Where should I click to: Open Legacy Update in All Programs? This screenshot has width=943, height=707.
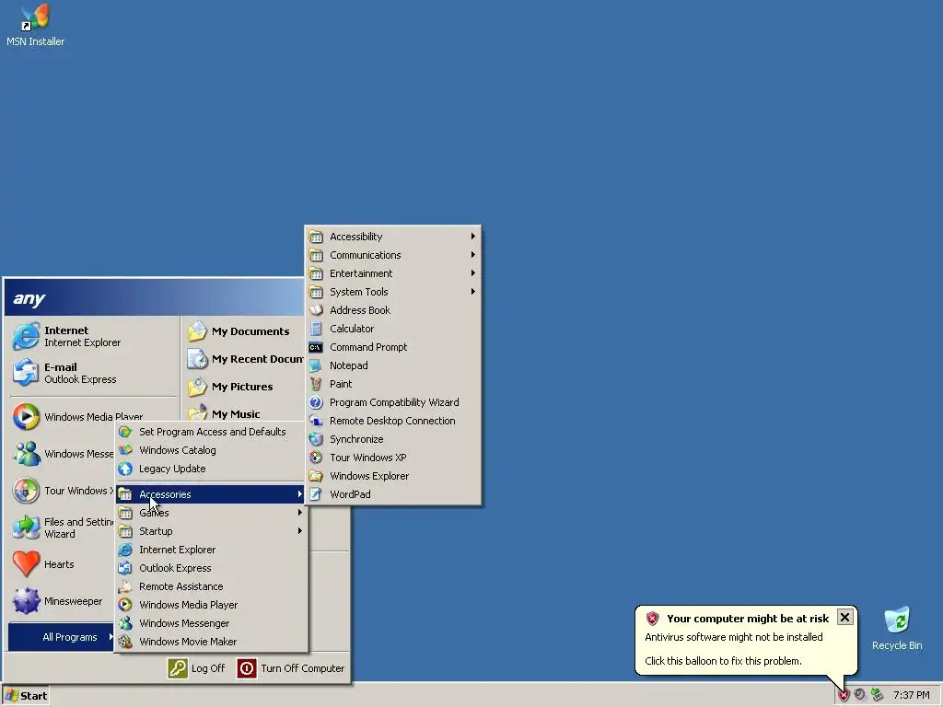click(211, 469)
